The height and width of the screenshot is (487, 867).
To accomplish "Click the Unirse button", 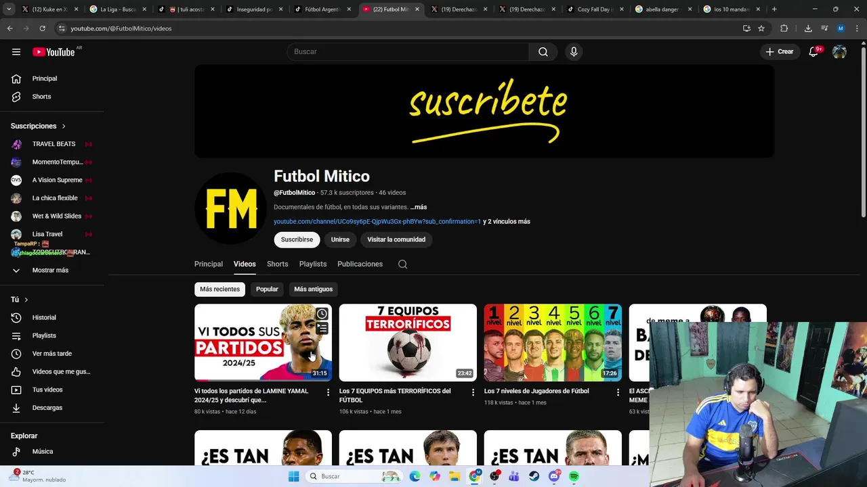I will point(340,239).
